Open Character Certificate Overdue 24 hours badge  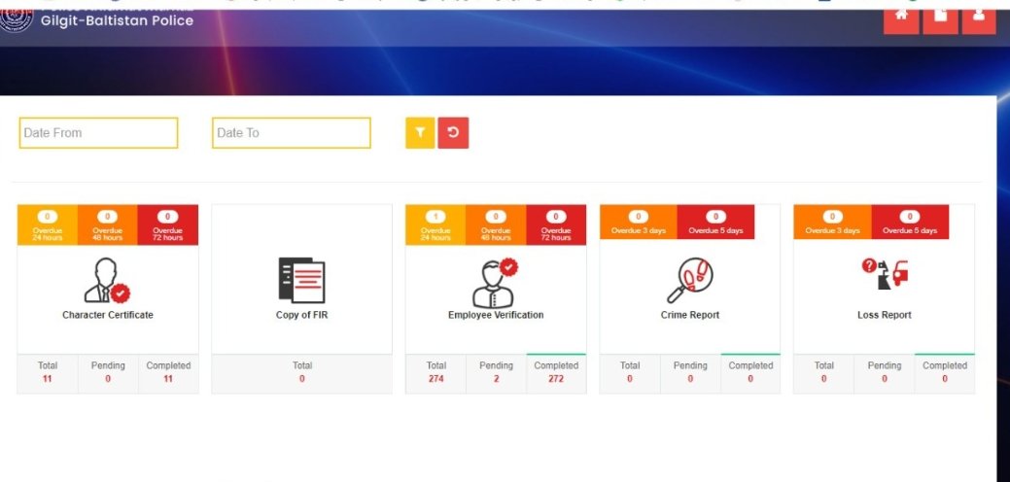click(x=48, y=224)
